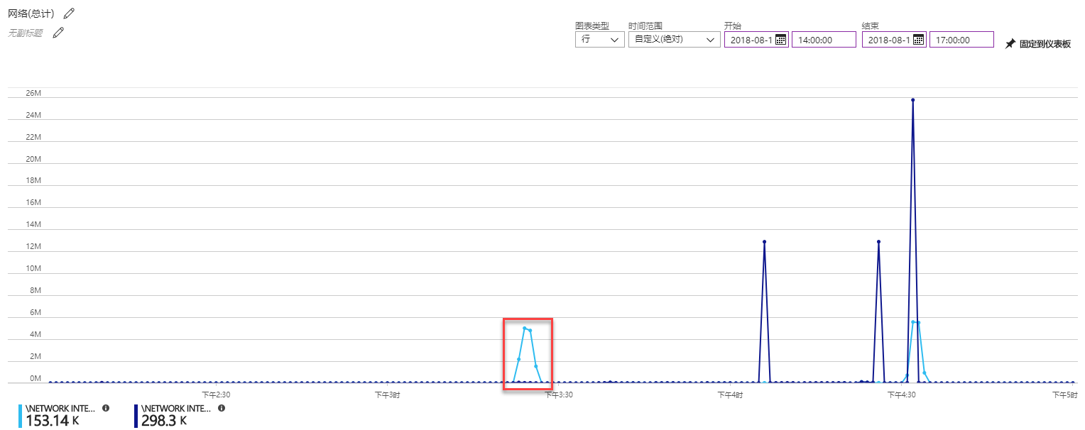
Task: Select the second \NETWORK INTE... legend label
Action: (x=176, y=409)
